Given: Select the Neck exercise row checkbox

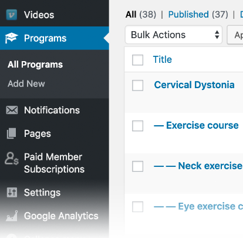Looking at the screenshot, I should [x=137, y=166].
